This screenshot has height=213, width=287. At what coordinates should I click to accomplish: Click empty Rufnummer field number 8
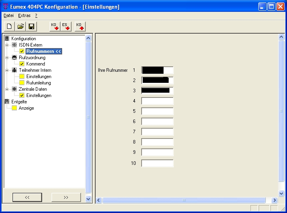point(157,142)
